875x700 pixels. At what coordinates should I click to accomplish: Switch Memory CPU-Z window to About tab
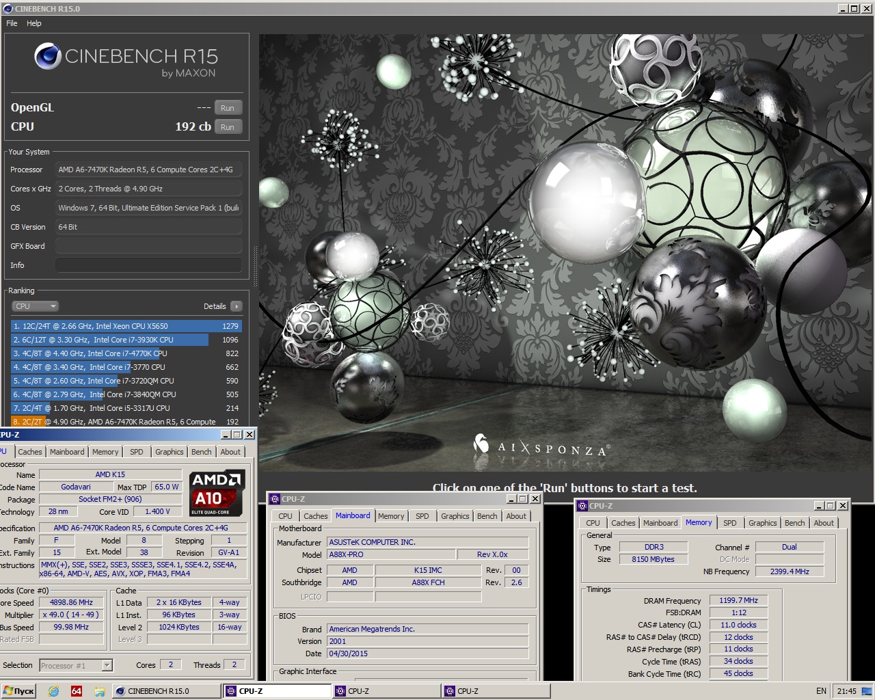point(824,523)
